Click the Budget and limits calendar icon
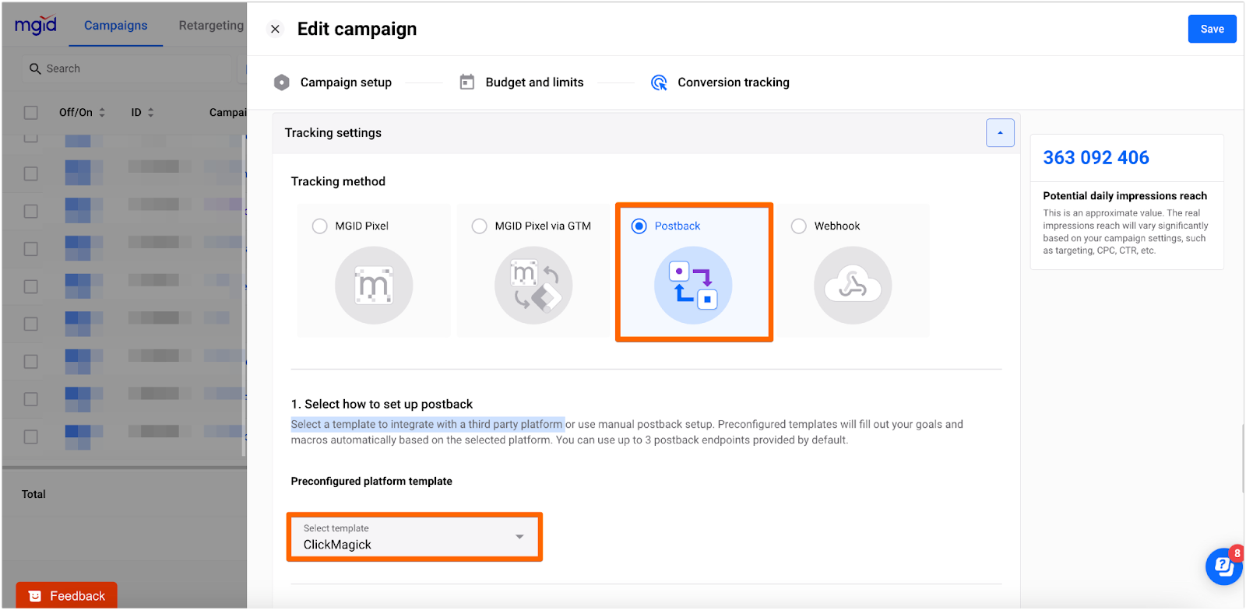The image size is (1246, 610). 467,82
